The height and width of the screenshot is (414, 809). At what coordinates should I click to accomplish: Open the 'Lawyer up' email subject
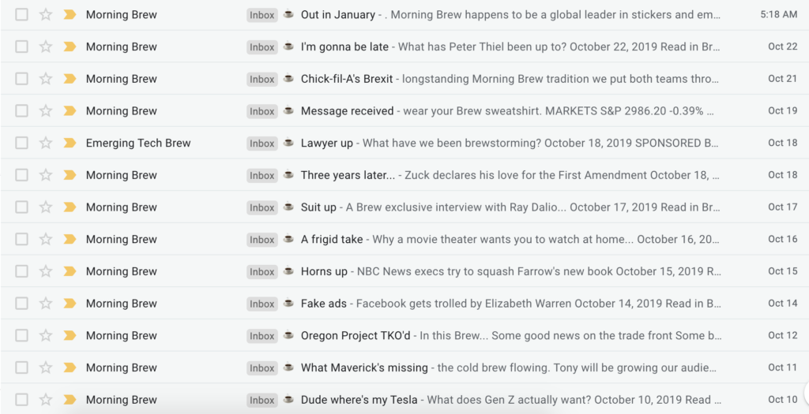point(326,143)
